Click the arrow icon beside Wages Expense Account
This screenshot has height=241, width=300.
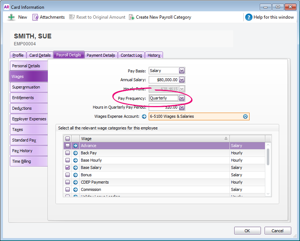pos(144,117)
